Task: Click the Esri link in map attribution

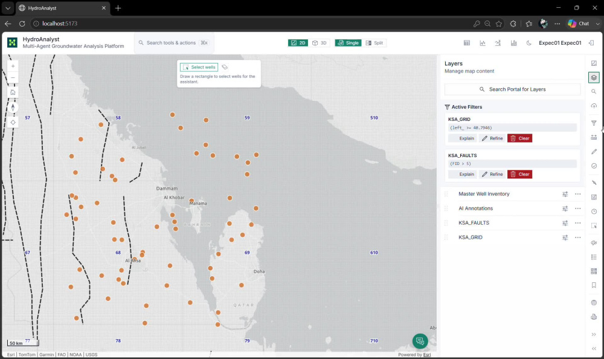Action: click(427, 354)
